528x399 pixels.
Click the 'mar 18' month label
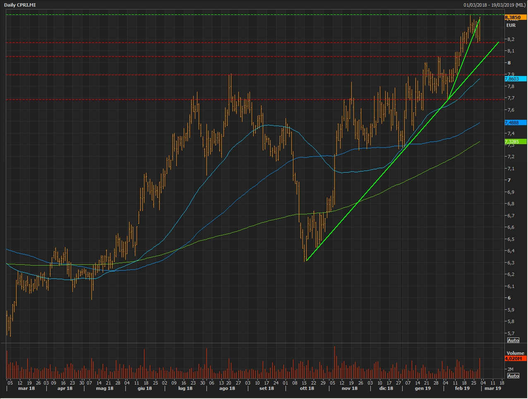point(26,389)
